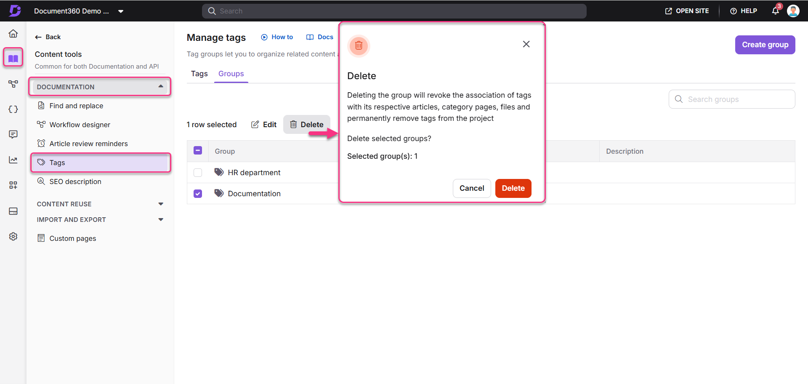Open the user profile avatar
This screenshot has height=384, width=808.
[x=793, y=11]
